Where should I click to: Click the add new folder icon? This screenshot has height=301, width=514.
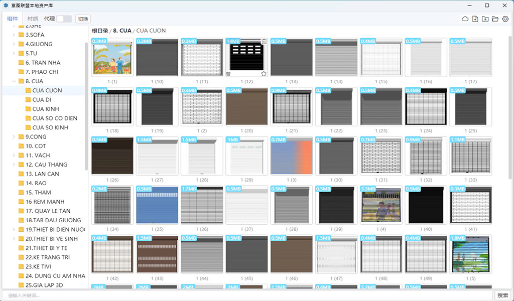[x=485, y=19]
